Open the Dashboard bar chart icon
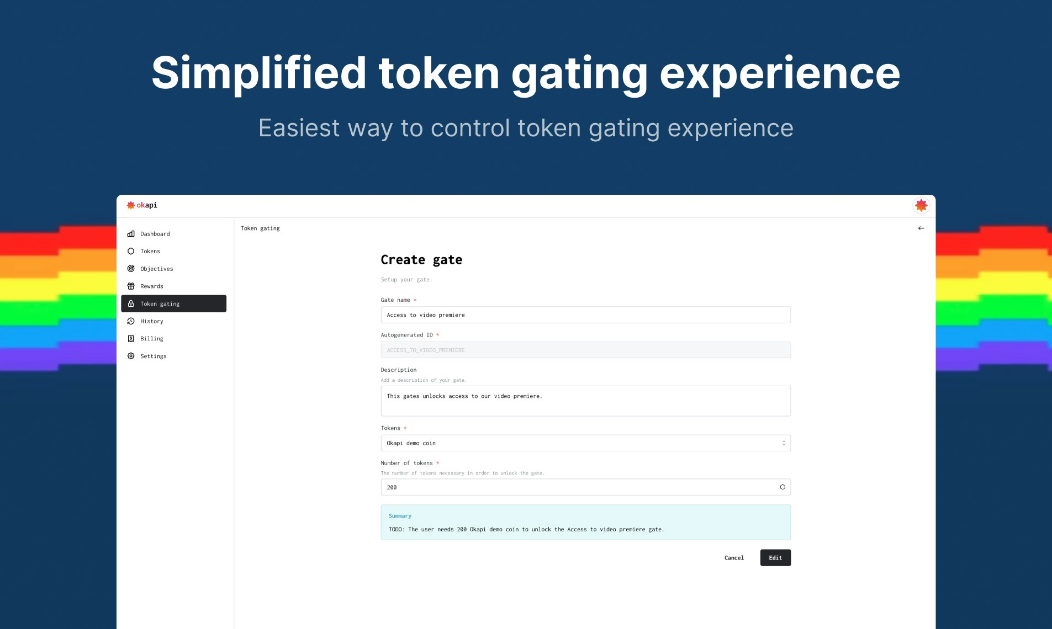 click(x=131, y=234)
